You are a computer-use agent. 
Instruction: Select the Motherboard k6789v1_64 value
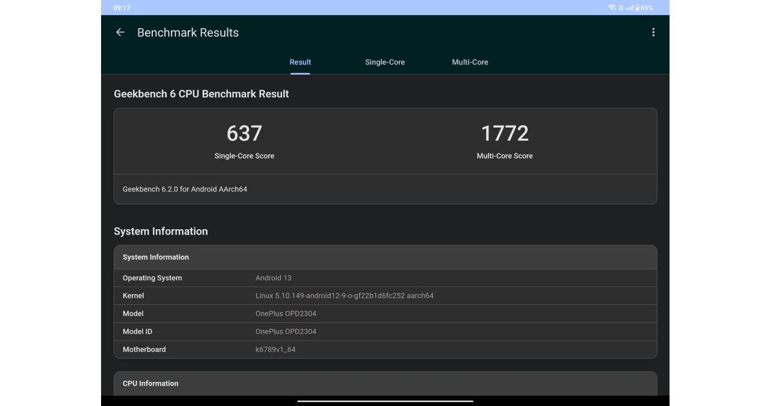click(275, 349)
